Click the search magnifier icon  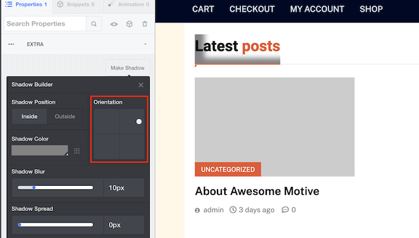(94, 24)
